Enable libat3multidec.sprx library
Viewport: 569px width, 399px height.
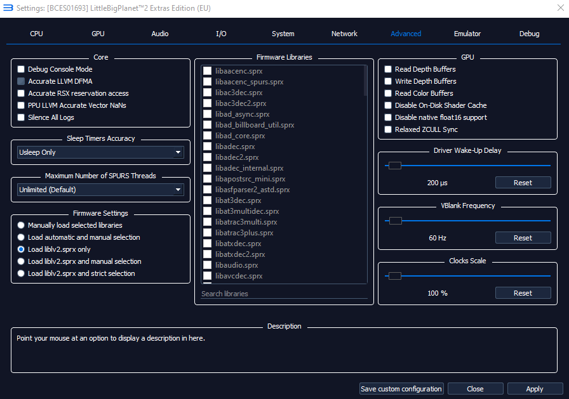[x=207, y=211]
